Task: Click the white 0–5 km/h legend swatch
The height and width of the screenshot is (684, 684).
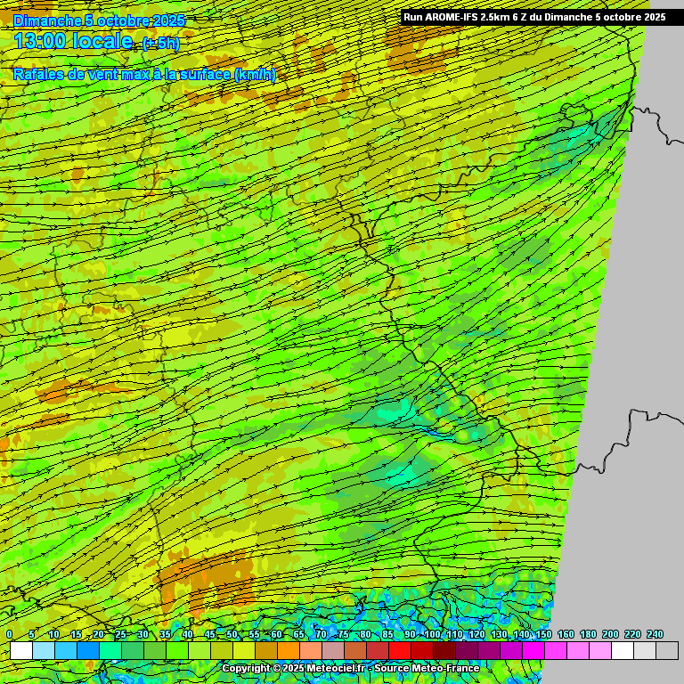Action: [x=20, y=651]
